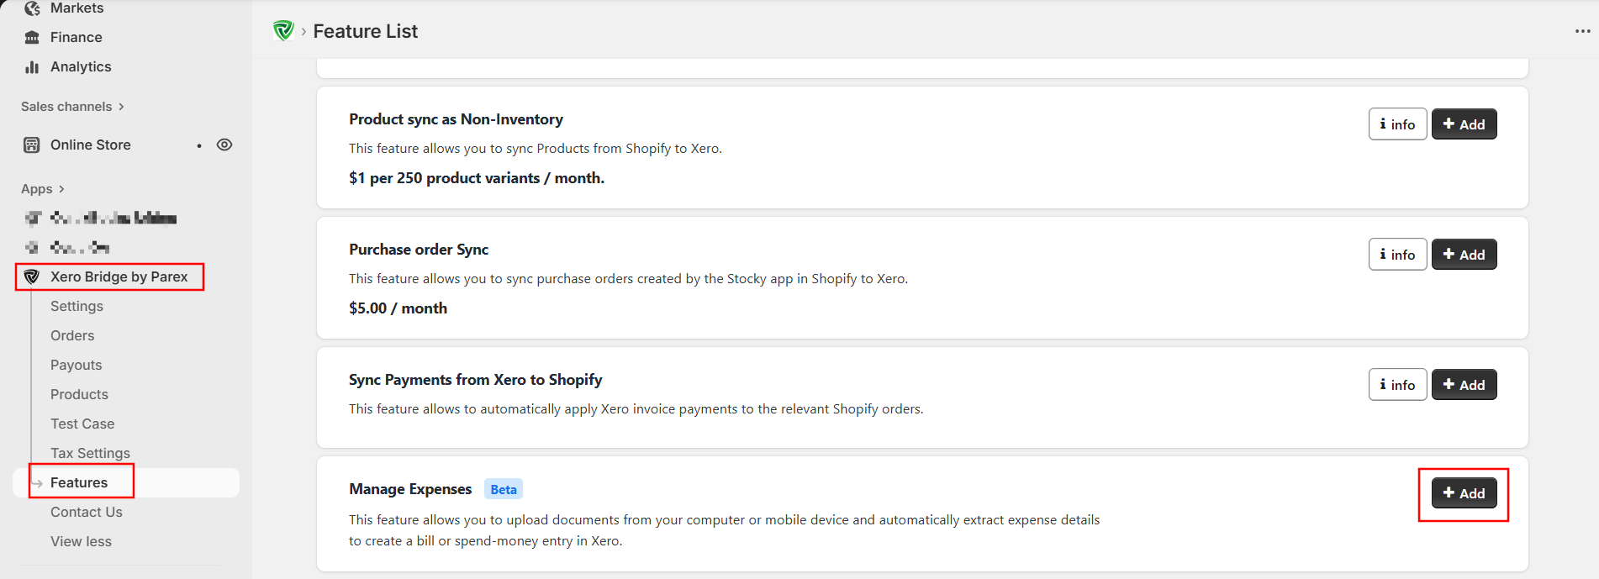Viewport: 1599px width, 579px height.
Task: Collapse app menu with View less
Action: (x=81, y=541)
